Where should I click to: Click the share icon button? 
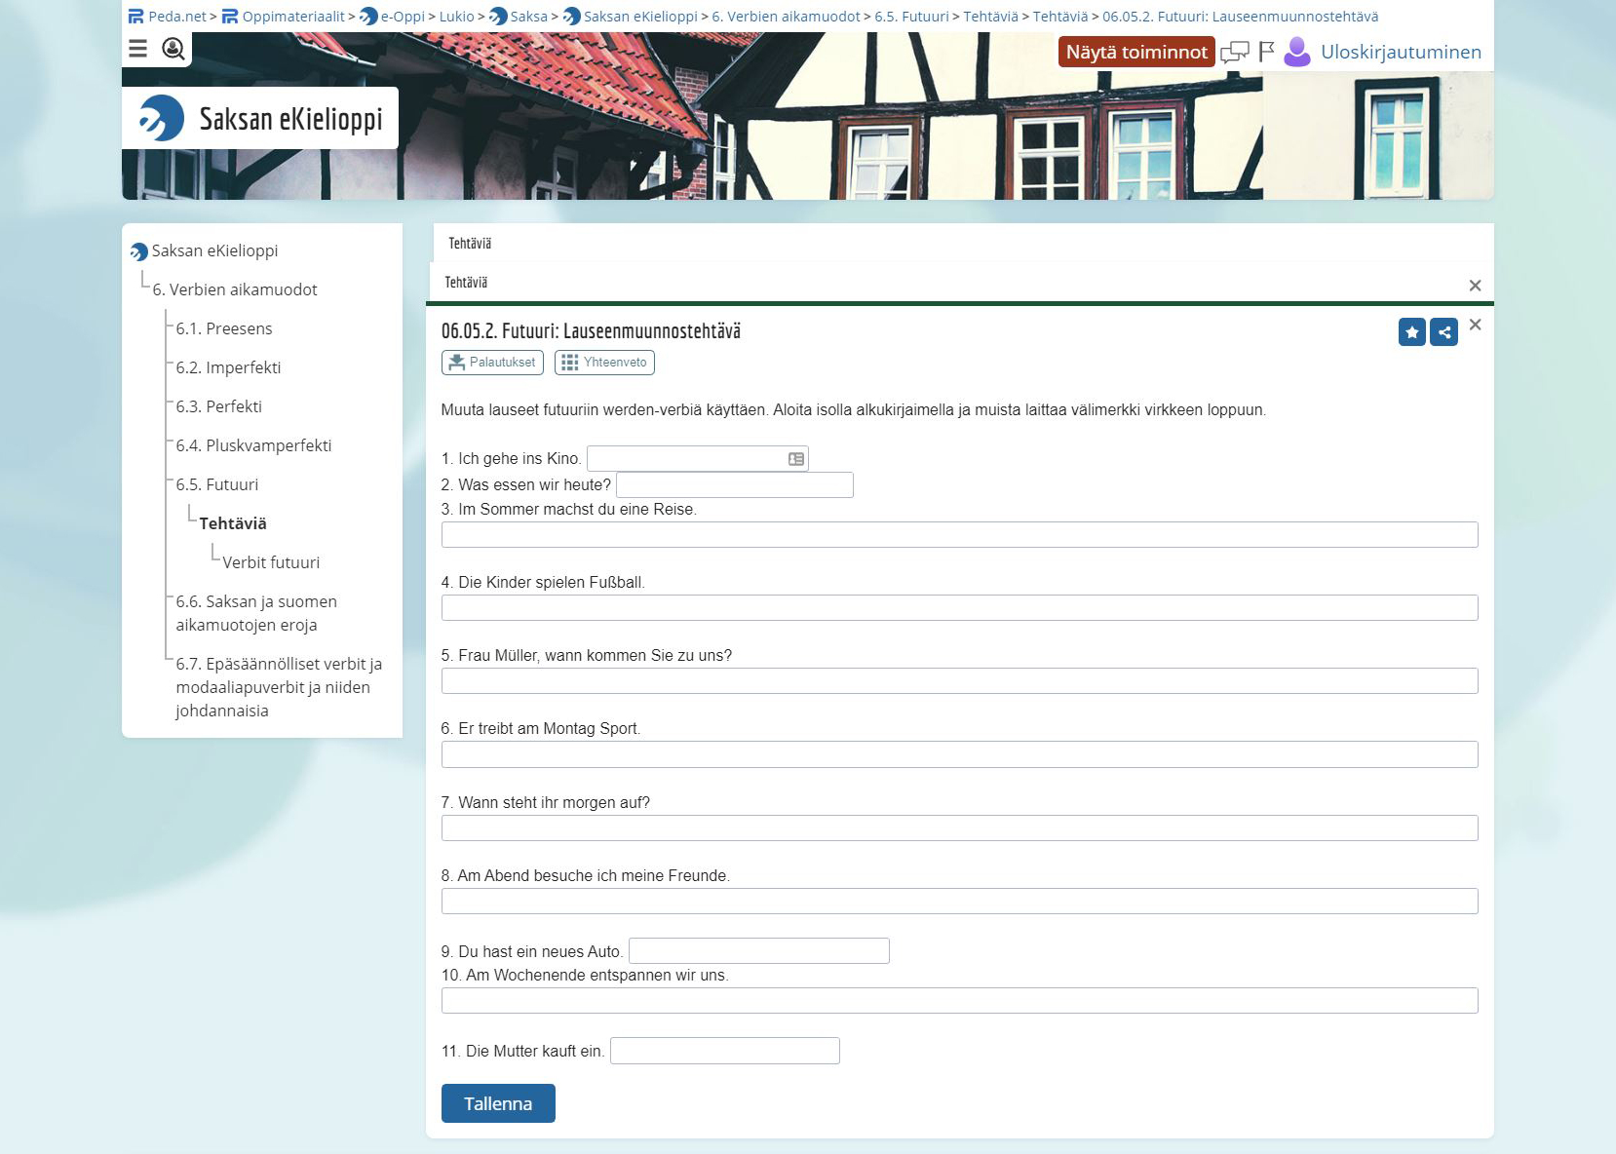(1443, 332)
